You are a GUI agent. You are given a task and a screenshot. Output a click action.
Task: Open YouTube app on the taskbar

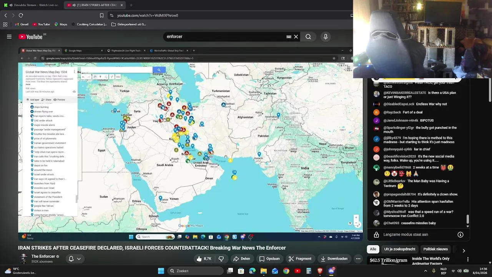tap(297, 271)
